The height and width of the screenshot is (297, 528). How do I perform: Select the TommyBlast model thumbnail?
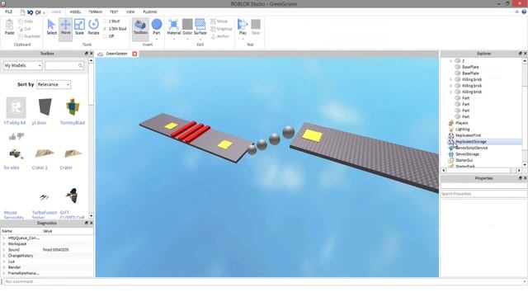(73, 107)
